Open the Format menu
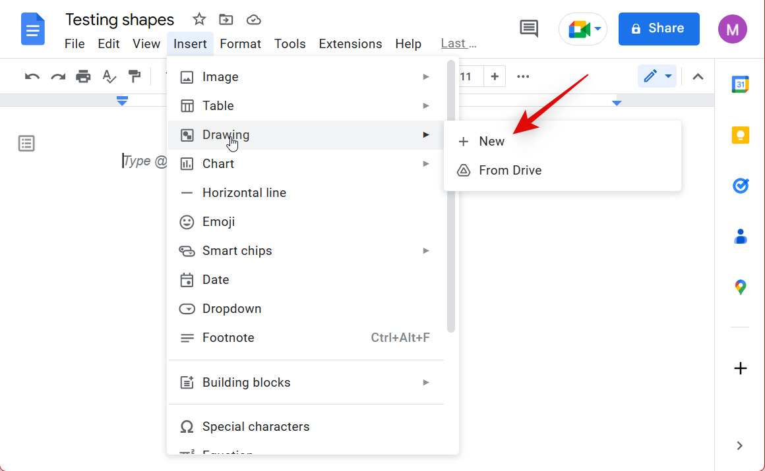This screenshot has width=765, height=471. pyautogui.click(x=241, y=44)
